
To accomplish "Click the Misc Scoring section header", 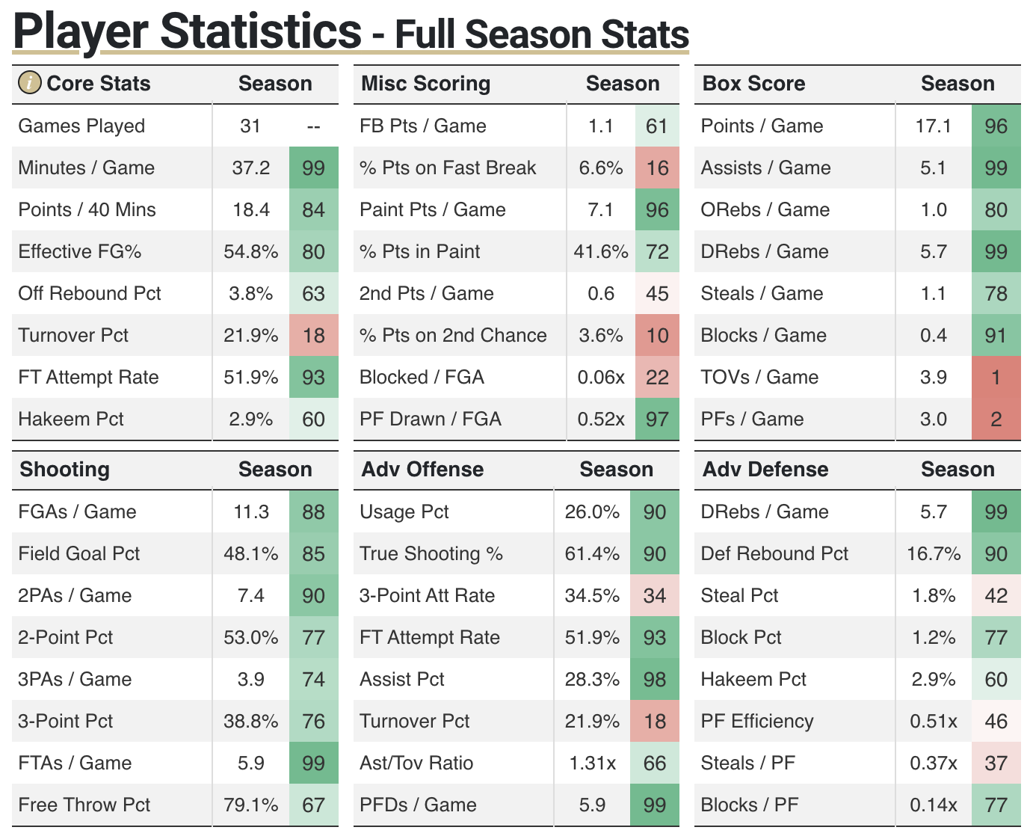I will (x=425, y=83).
